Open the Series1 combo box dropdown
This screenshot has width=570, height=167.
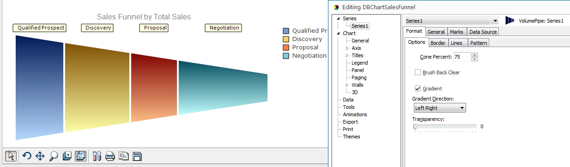(x=495, y=21)
